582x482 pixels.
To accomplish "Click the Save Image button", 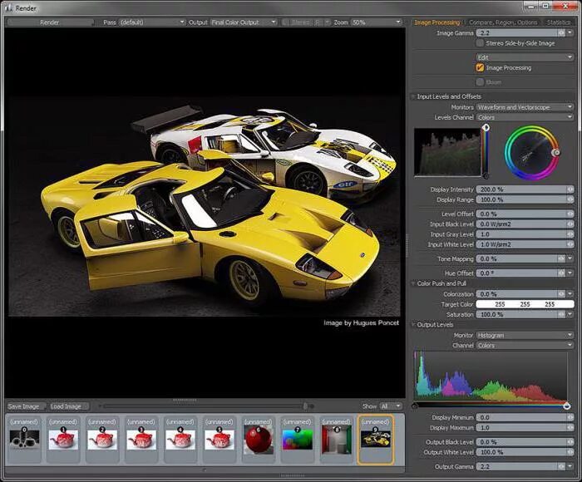I will [x=24, y=406].
